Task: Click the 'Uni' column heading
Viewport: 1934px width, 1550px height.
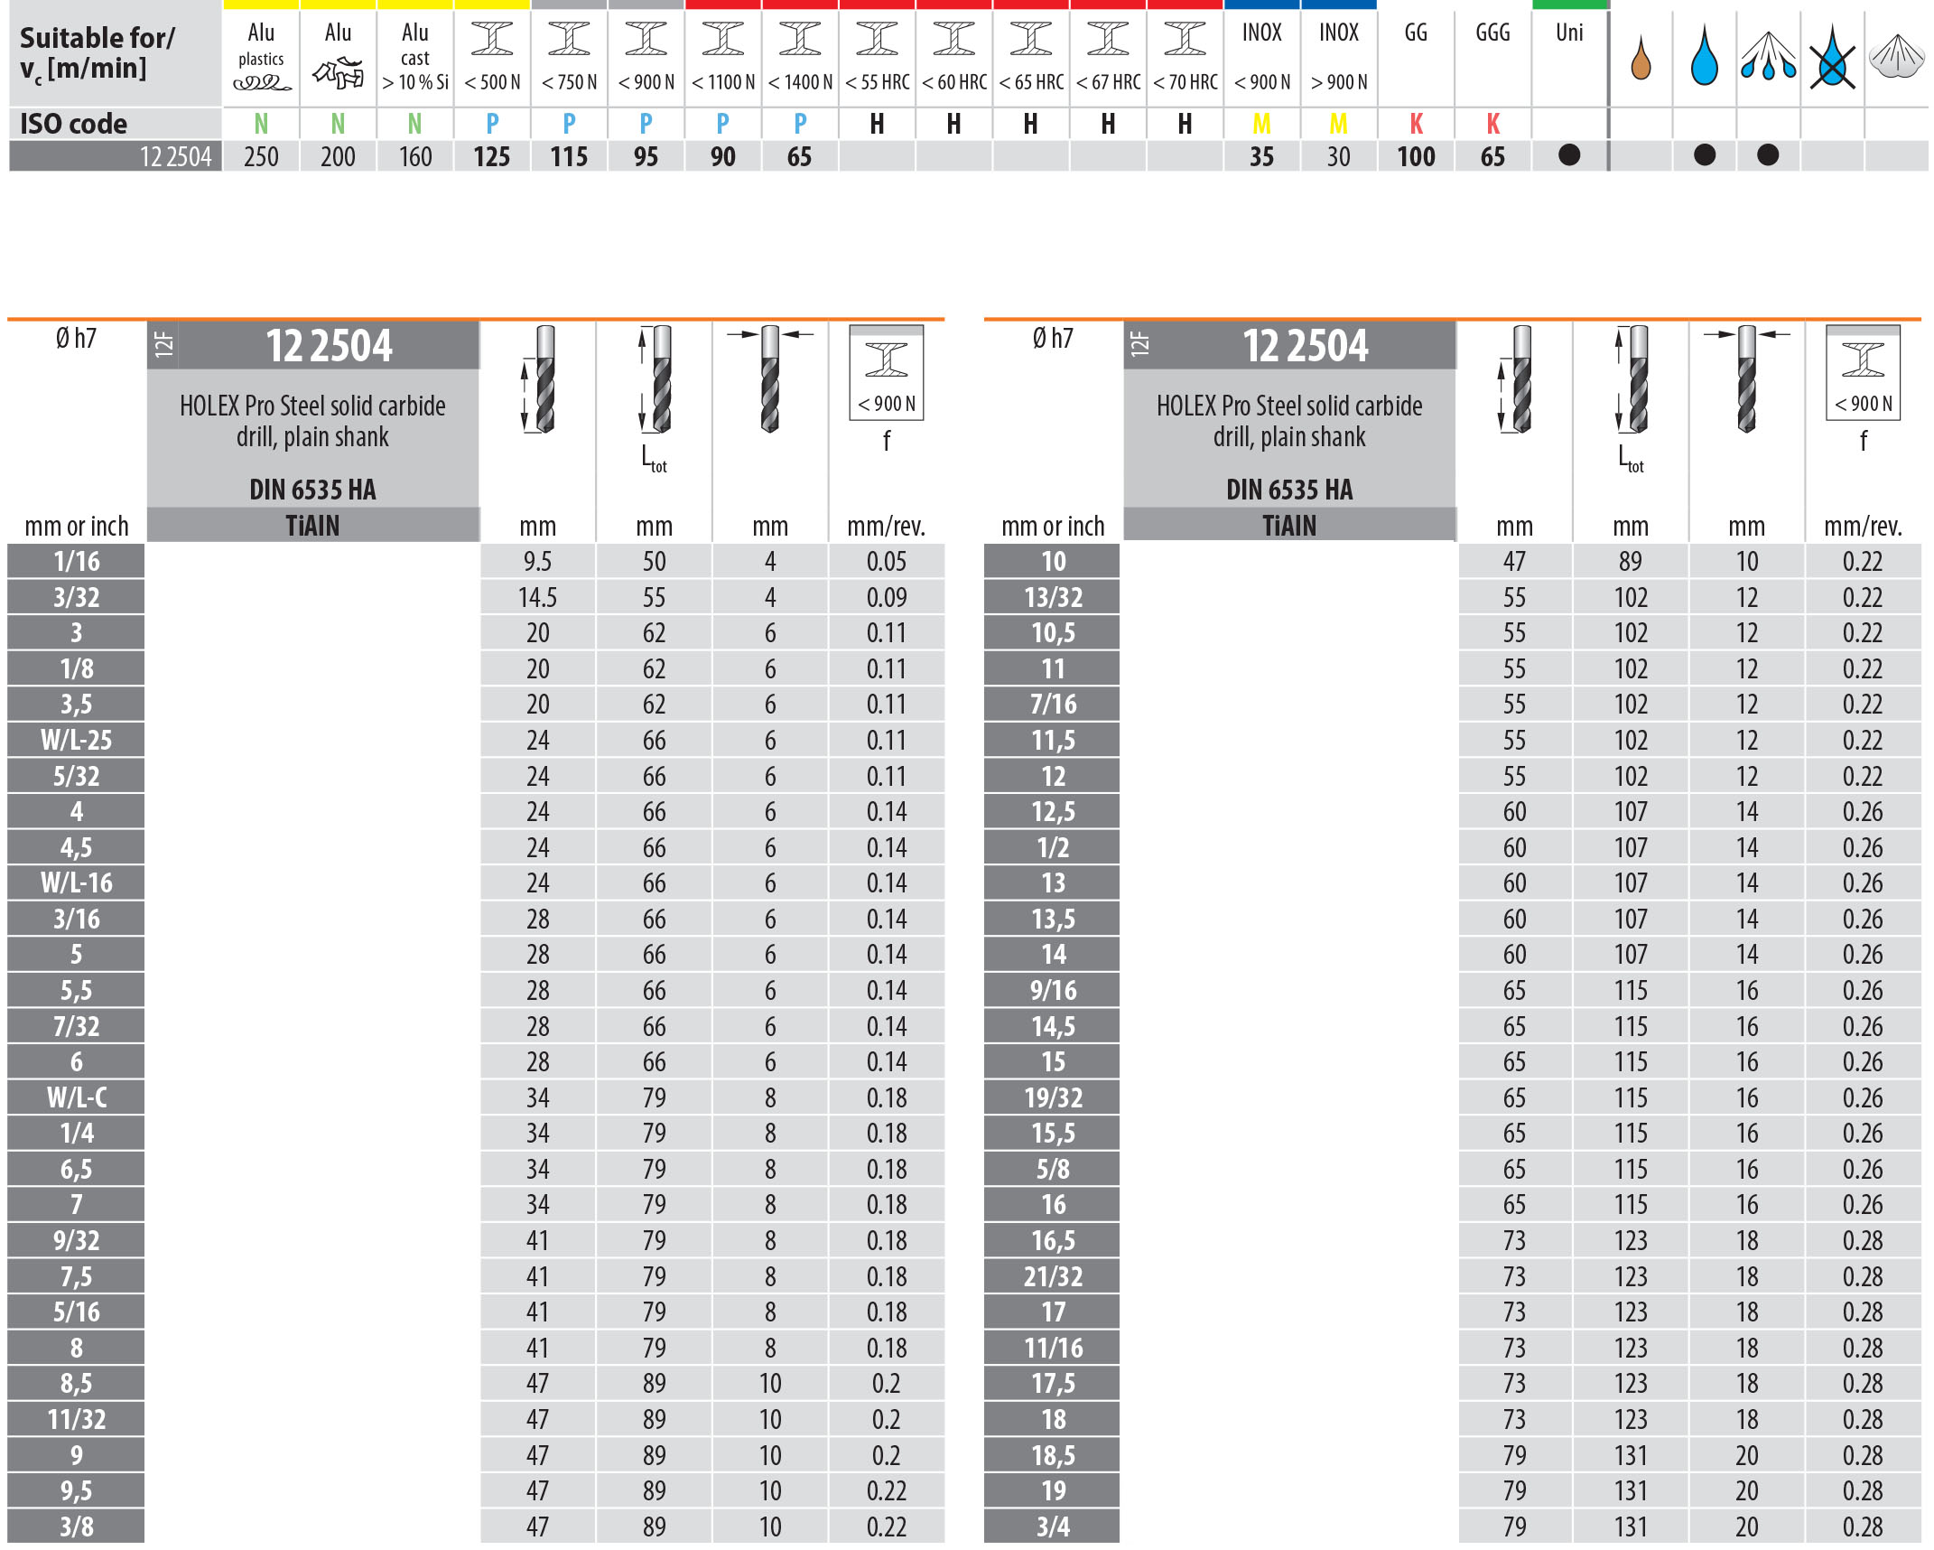Action: tap(1569, 33)
